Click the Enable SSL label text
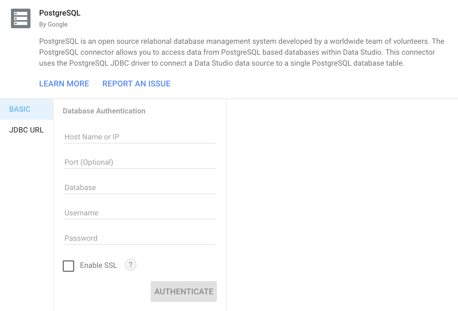 pyautogui.click(x=99, y=265)
